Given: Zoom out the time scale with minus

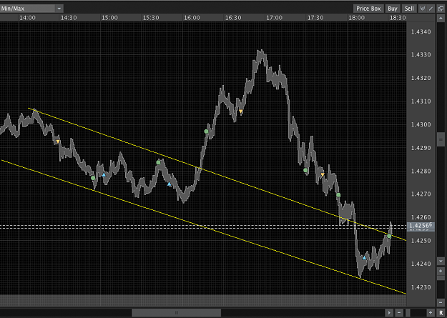Looking at the screenshot, I should tap(398, 312).
